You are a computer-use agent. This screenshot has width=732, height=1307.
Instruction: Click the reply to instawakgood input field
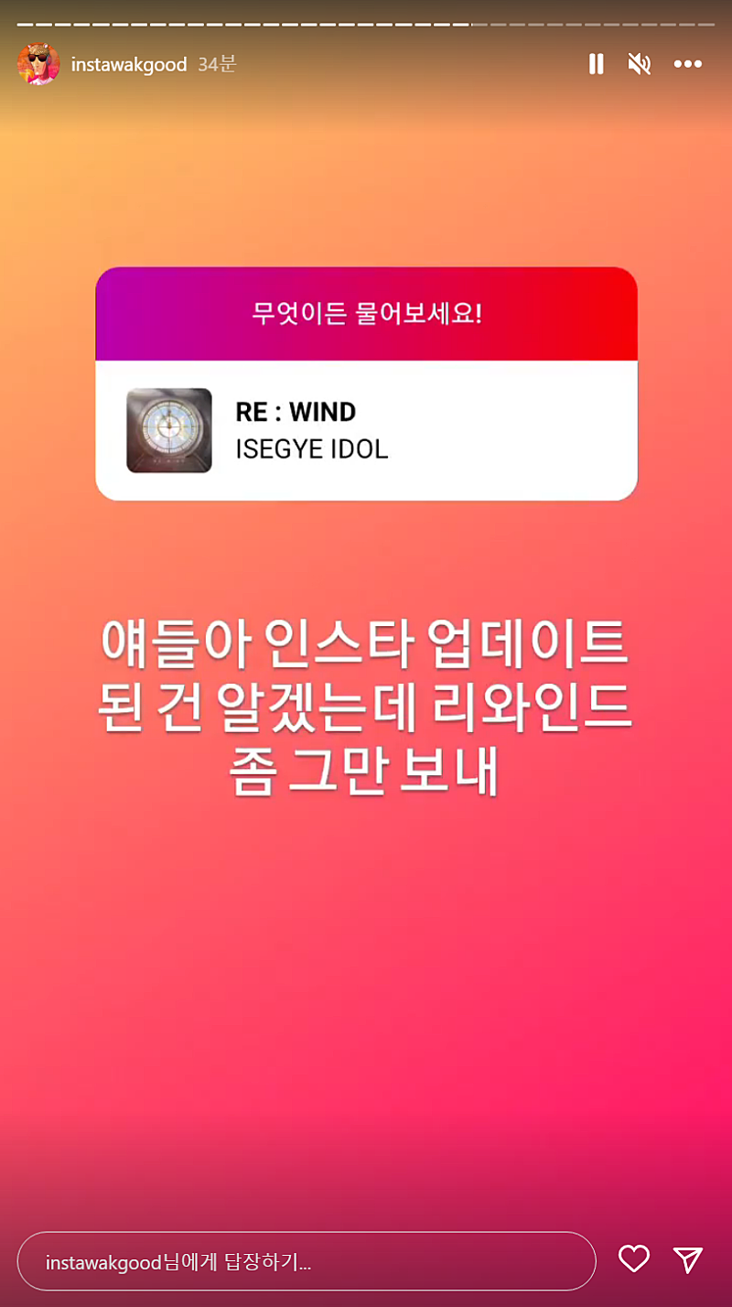click(307, 1260)
